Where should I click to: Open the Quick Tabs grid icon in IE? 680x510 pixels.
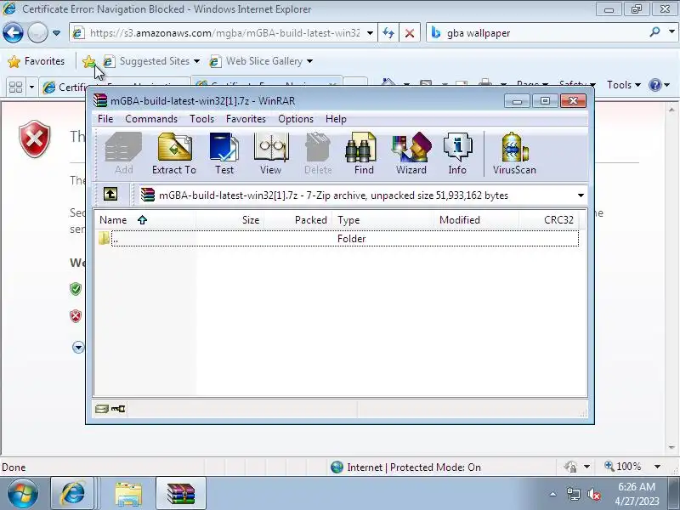tap(15, 88)
